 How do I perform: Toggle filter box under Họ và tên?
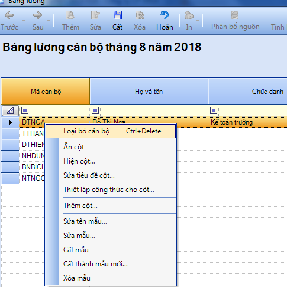click(95, 110)
